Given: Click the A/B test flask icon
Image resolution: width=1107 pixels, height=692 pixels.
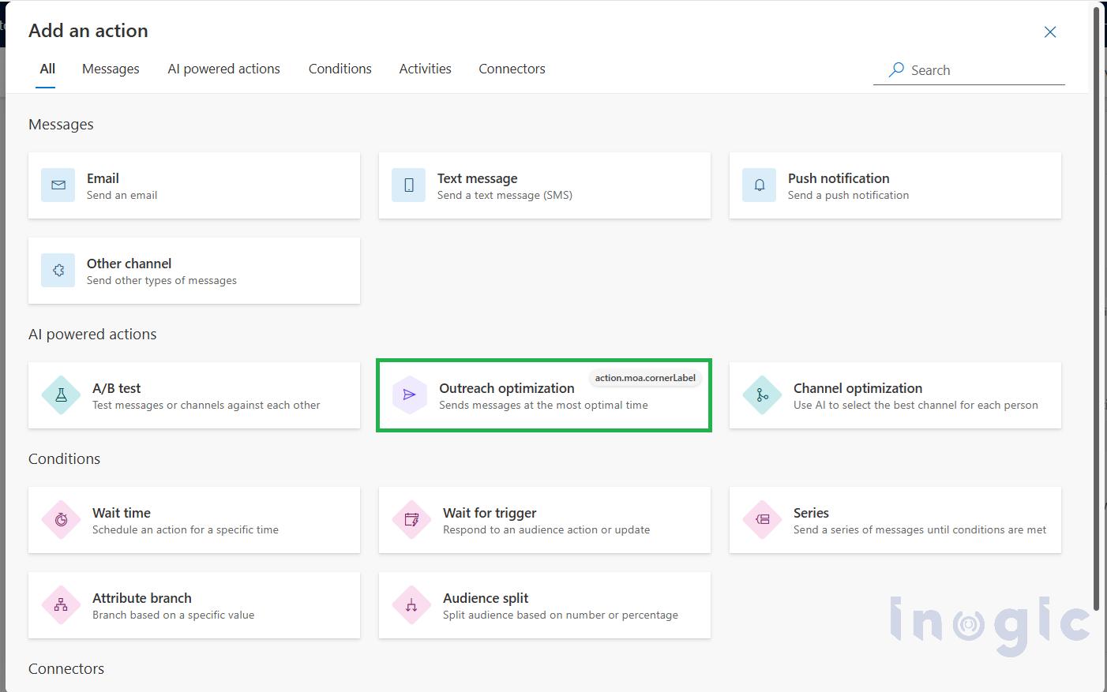Looking at the screenshot, I should pyautogui.click(x=61, y=395).
